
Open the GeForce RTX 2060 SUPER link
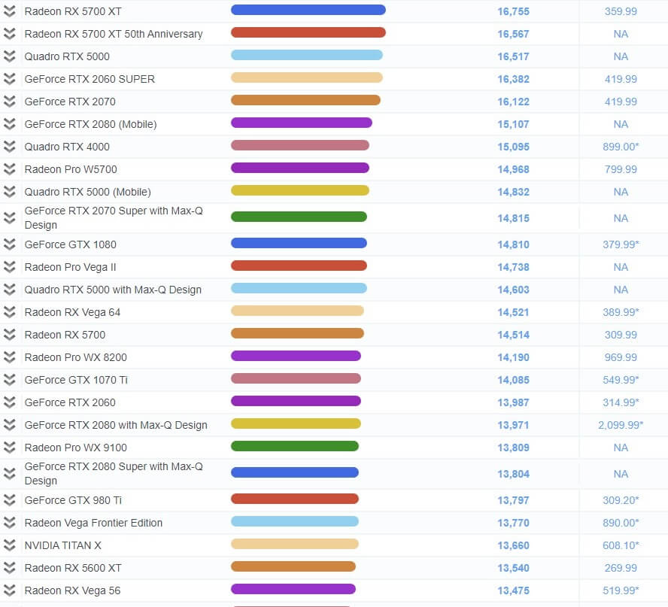point(90,79)
